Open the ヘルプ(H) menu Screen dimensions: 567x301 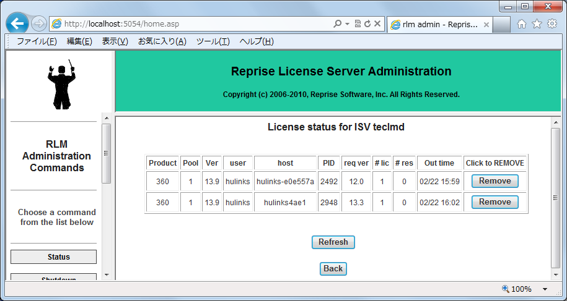pyautogui.click(x=257, y=42)
